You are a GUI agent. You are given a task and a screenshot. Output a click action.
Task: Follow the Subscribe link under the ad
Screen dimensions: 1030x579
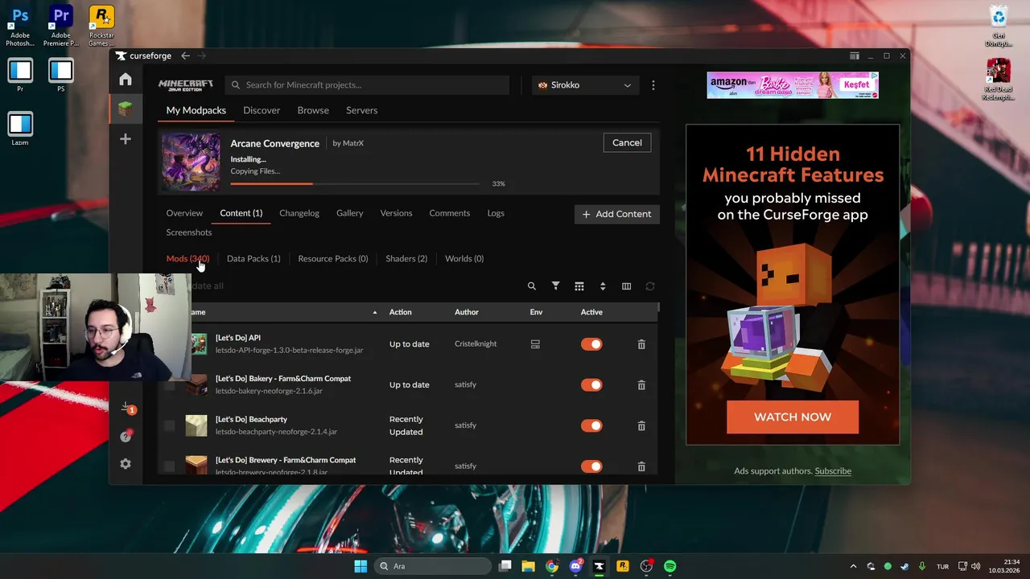coord(833,471)
